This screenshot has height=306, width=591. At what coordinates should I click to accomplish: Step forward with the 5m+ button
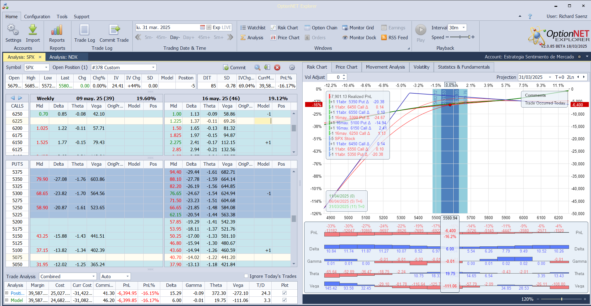218,37
